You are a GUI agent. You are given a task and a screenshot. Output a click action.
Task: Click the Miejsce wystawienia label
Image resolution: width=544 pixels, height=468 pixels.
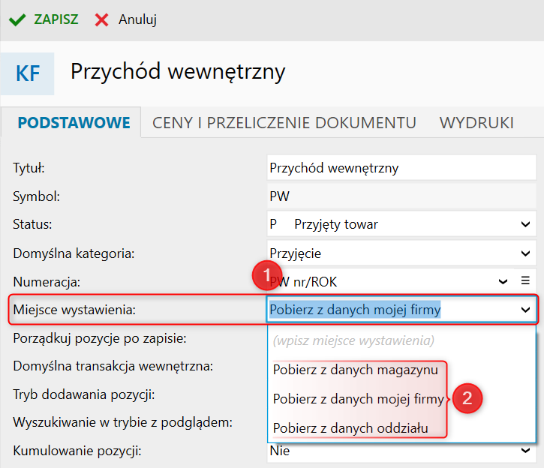point(74,310)
